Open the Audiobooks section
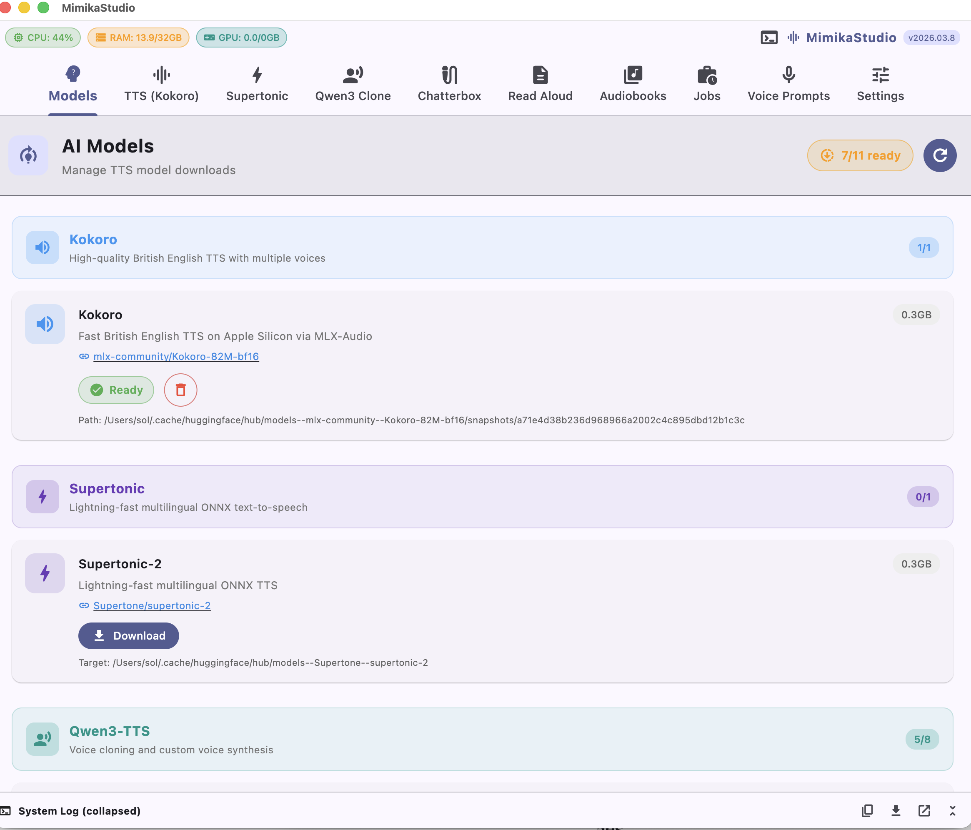Image resolution: width=971 pixels, height=830 pixels. 632,84
